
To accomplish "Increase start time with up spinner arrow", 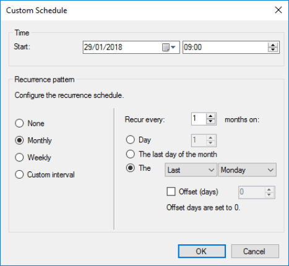I will point(273,45).
